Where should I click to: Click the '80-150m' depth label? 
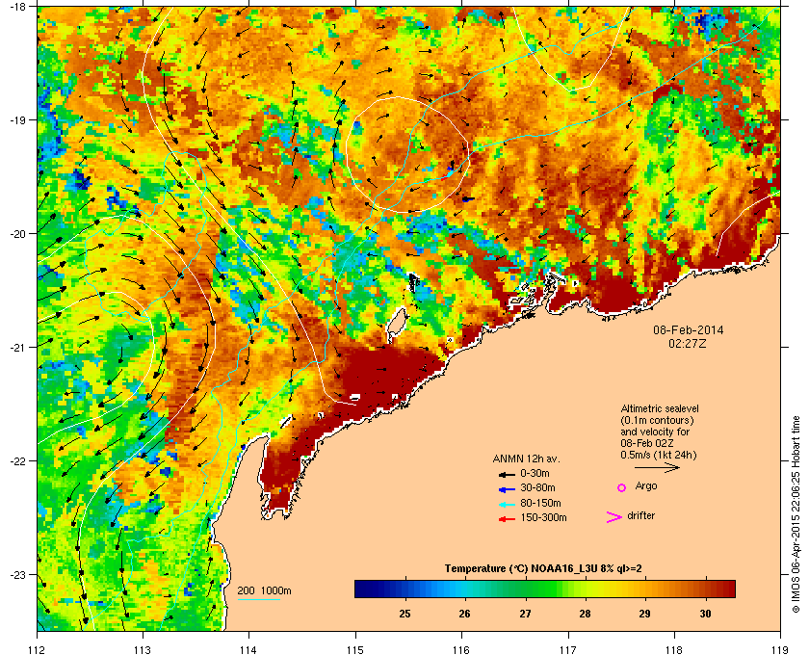pyautogui.click(x=540, y=503)
